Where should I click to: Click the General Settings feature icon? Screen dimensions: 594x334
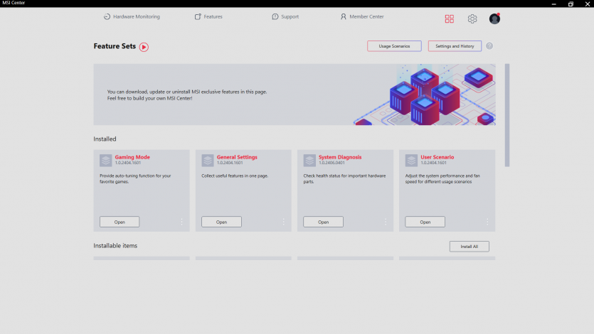tap(208, 161)
